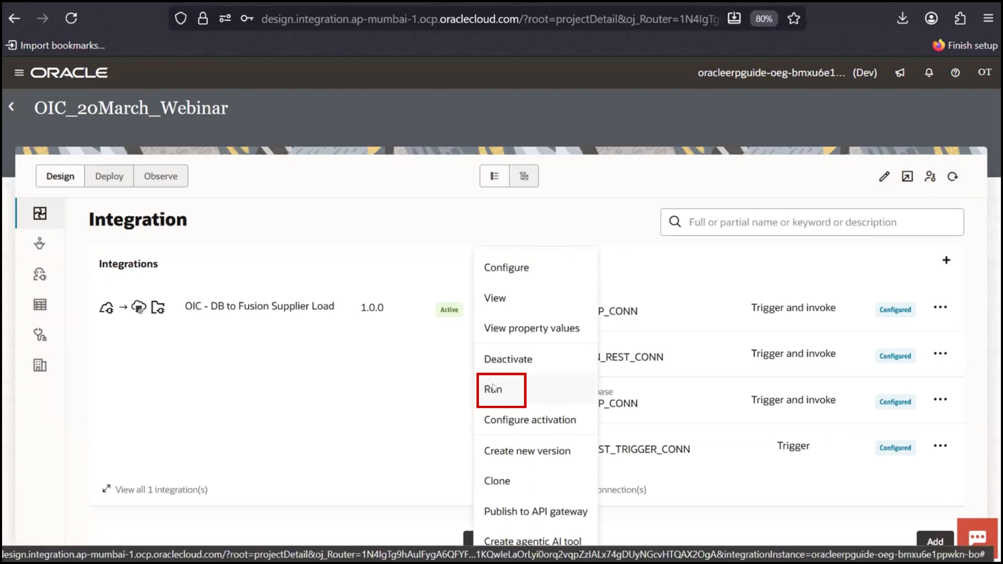Open the second sidebar icon below Integration
Image resolution: width=1003 pixels, height=564 pixels.
pyautogui.click(x=40, y=243)
